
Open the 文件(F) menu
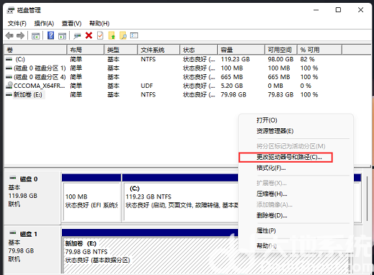[17, 24]
